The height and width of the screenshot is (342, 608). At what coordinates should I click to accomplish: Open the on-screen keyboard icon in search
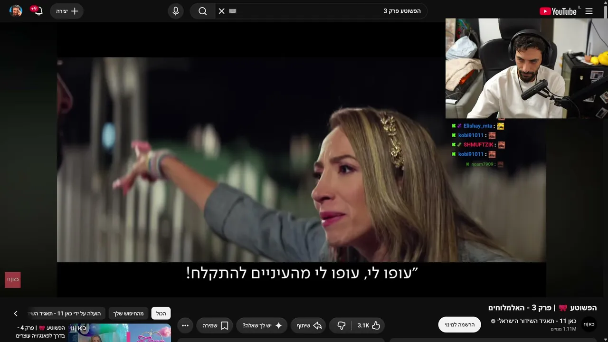click(x=232, y=11)
